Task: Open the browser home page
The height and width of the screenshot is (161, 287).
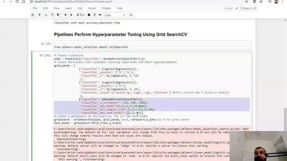Action: point(23,1)
